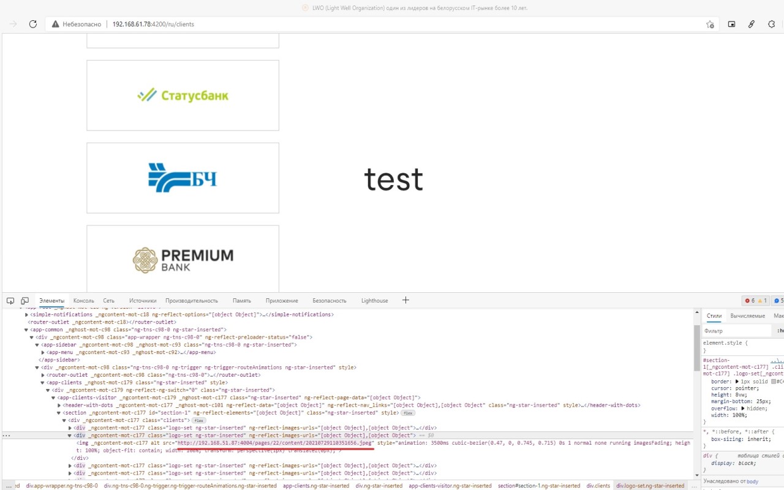This screenshot has width=784, height=490.
Task: Click the test text on page
Action: coord(393,179)
